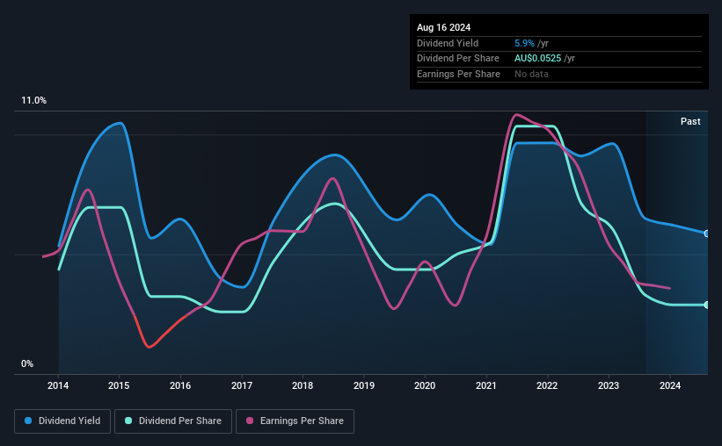Click the blue Dividend Yield legend dot

click(x=28, y=421)
